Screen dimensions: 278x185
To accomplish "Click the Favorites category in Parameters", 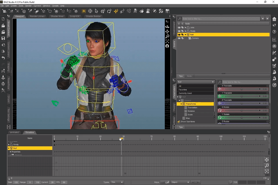I will coord(184,90).
